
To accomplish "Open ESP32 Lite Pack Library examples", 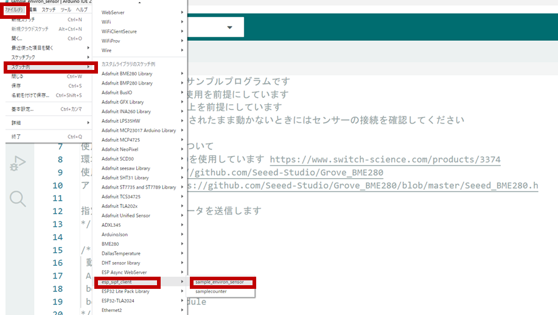I will coord(140,291).
